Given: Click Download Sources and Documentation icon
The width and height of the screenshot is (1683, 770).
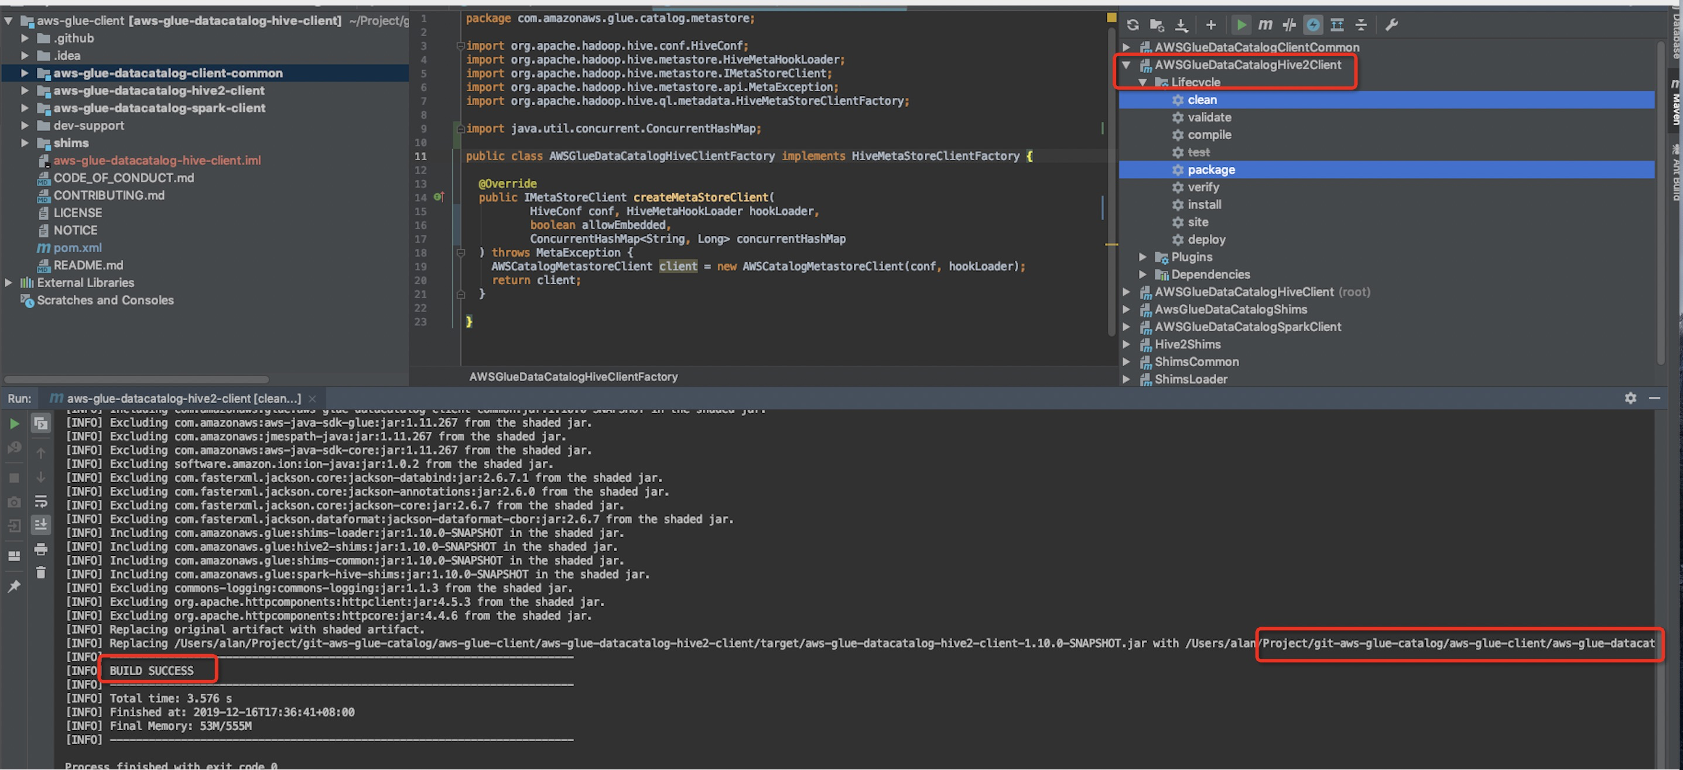Looking at the screenshot, I should tap(1181, 25).
